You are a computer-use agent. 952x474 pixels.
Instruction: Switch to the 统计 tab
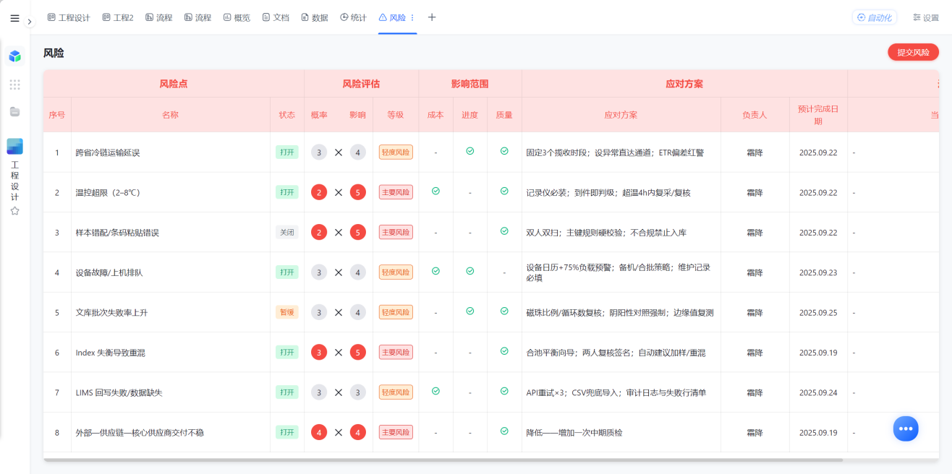[354, 17]
